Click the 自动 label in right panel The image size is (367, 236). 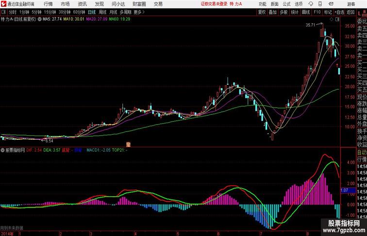[362, 153]
